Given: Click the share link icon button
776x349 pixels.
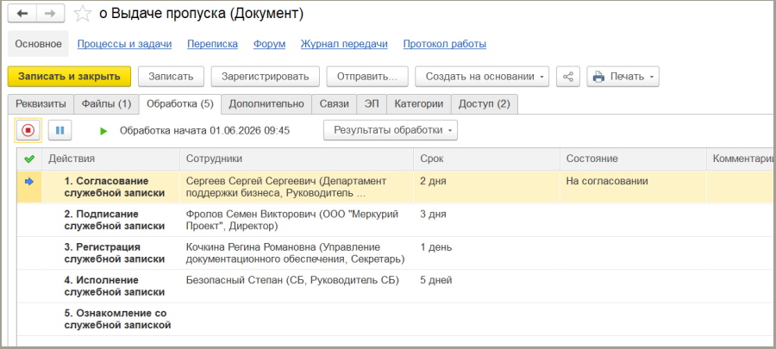Looking at the screenshot, I should (x=568, y=77).
